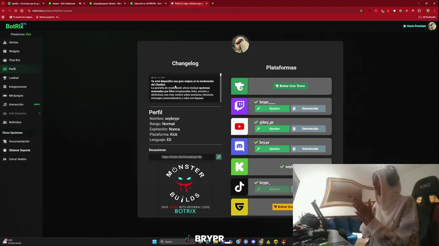Switch to Subscribe to SOYBRYPR tab
This screenshot has height=246, width=439.
(148, 3)
